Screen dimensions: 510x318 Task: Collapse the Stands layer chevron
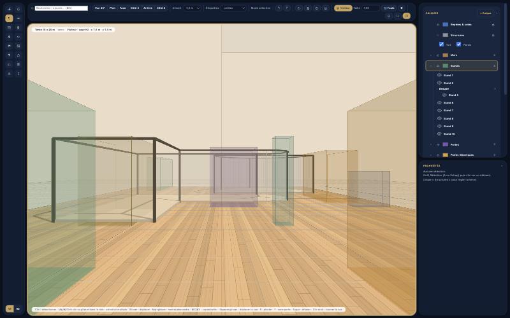click(x=431, y=66)
